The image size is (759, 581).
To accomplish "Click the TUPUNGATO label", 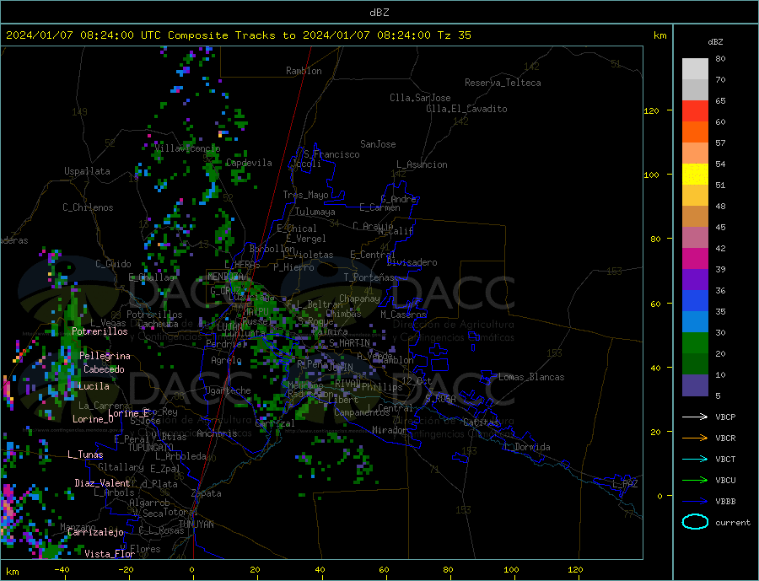I will [x=150, y=448].
